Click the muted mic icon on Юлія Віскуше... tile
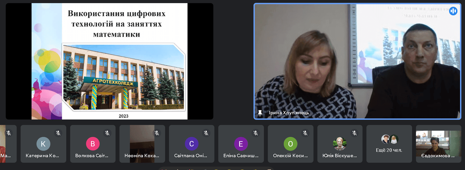The image size is (465, 170). [x=354, y=133]
